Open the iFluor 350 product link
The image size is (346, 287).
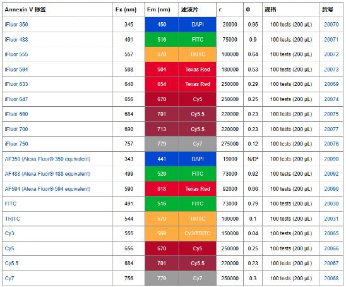tap(16, 24)
